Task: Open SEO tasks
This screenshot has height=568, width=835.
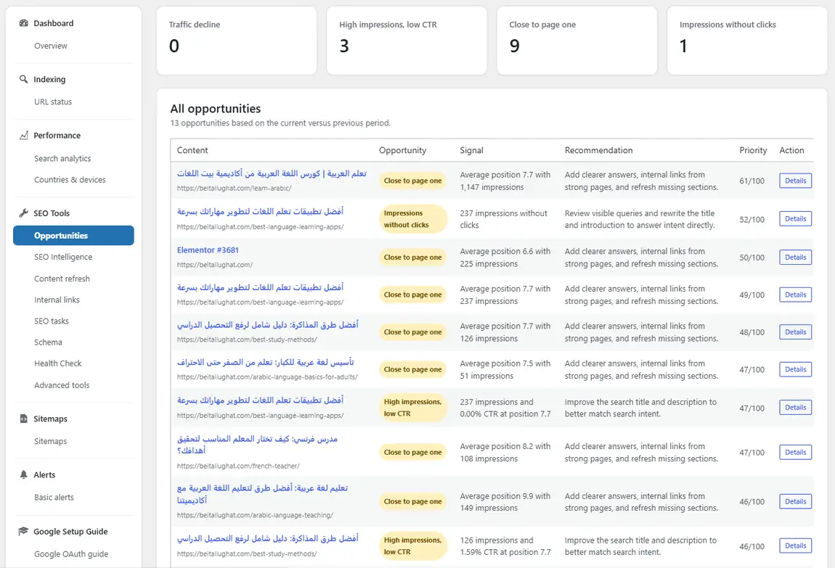Action: click(51, 321)
